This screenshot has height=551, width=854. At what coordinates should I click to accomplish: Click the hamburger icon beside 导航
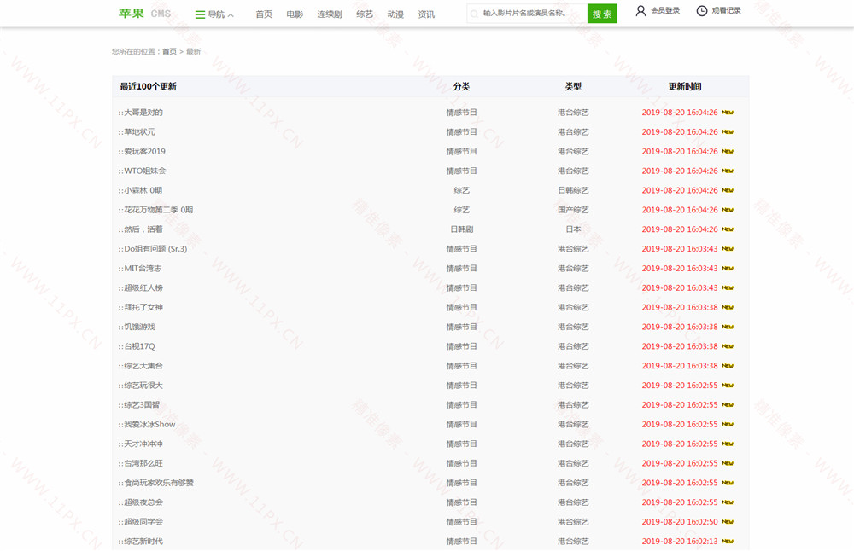click(x=200, y=14)
